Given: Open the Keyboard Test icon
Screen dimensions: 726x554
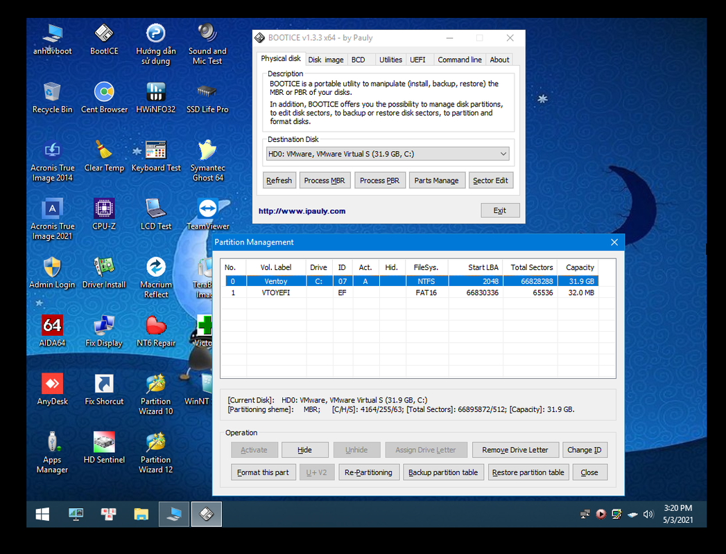Looking at the screenshot, I should (155, 157).
